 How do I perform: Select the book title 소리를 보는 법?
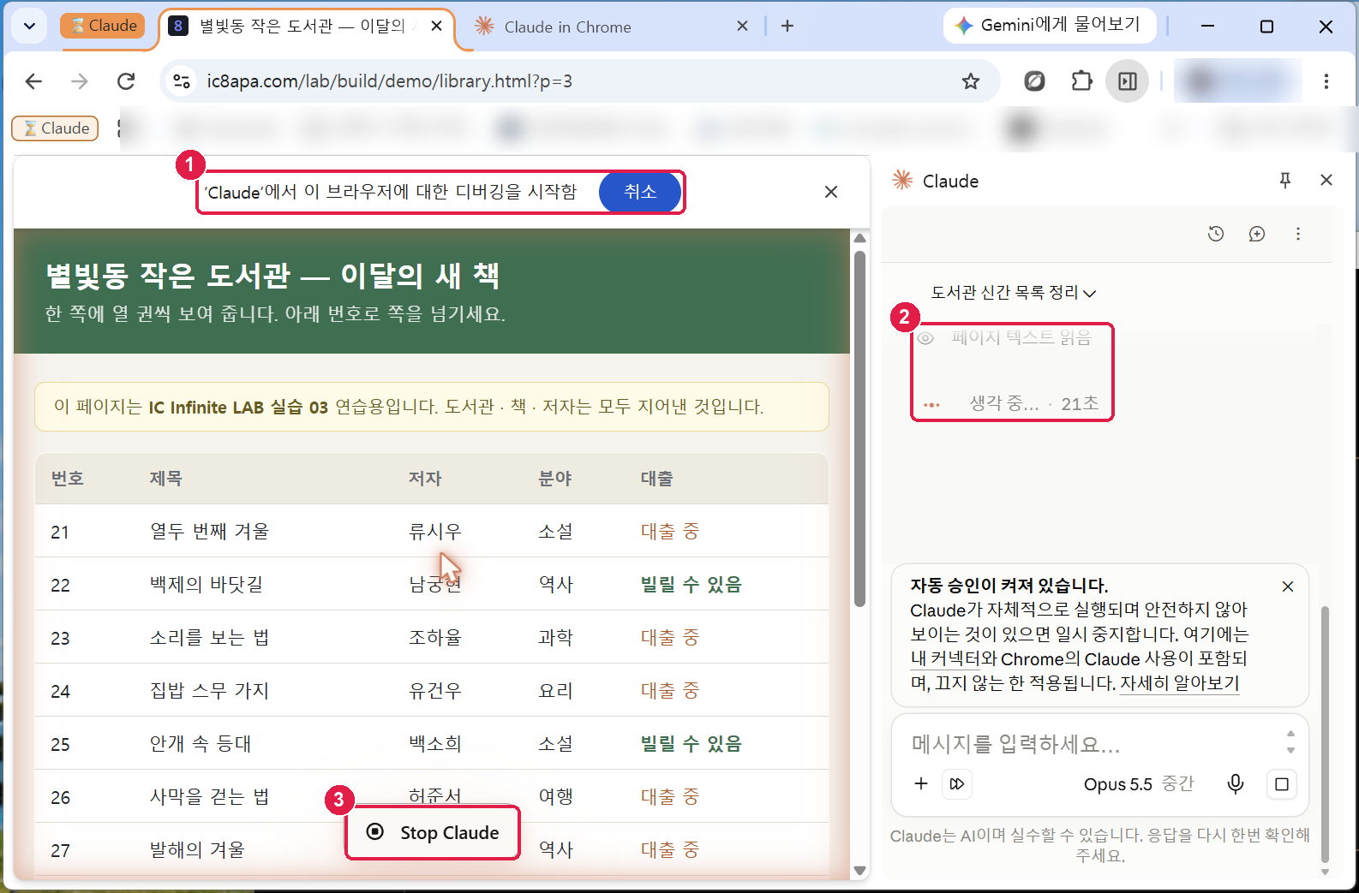click(210, 638)
